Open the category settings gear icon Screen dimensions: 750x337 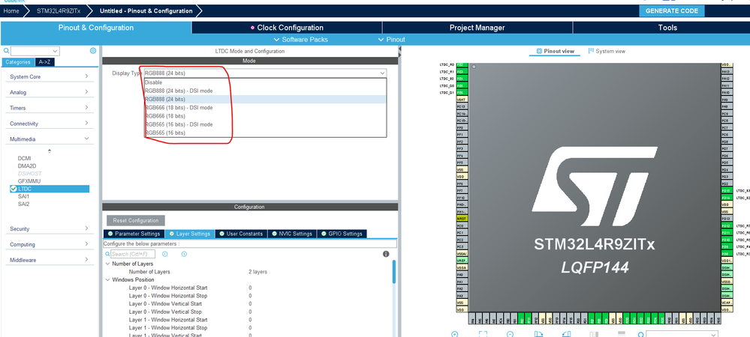93,51
